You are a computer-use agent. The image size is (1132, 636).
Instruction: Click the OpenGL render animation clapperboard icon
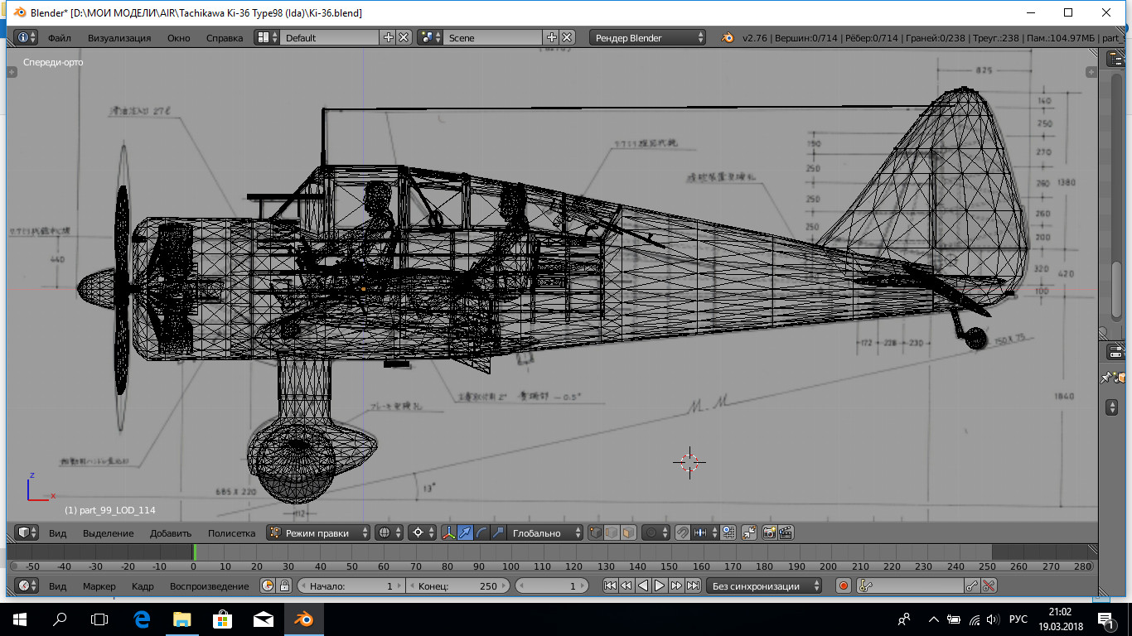786,533
